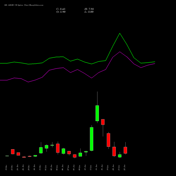This screenshot has width=176, height=176.
Task: Select the red candle above 19 Jan
Action: click(x=108, y=140)
